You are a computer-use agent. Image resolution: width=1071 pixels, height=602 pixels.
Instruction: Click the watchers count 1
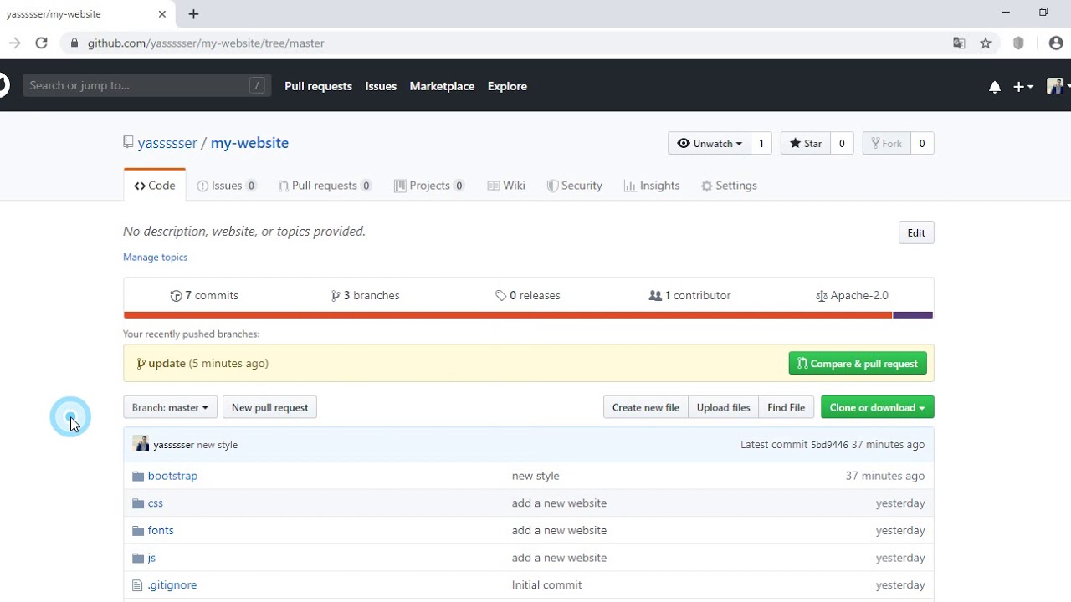click(x=761, y=144)
